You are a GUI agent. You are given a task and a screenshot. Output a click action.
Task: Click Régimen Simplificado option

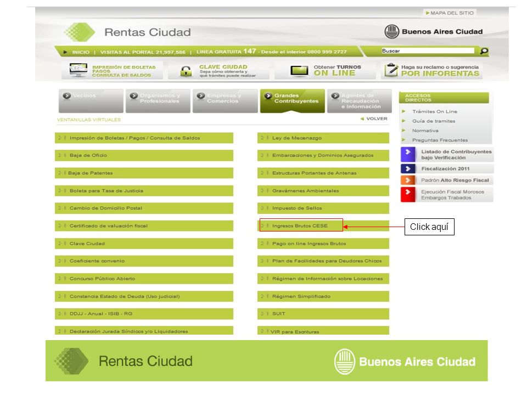tap(323, 296)
